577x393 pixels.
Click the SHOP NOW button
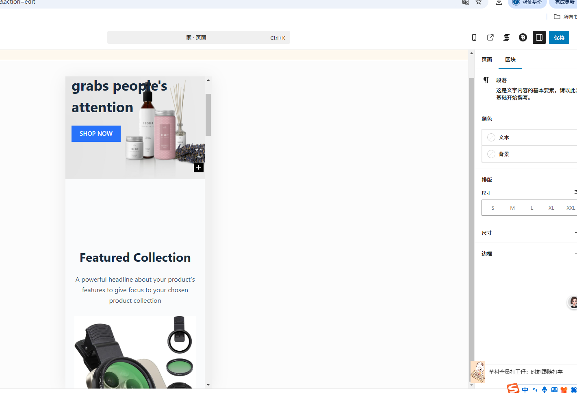[x=96, y=134]
